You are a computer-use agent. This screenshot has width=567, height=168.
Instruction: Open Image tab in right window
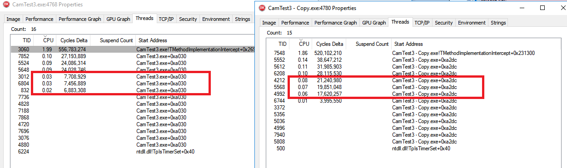click(x=269, y=23)
